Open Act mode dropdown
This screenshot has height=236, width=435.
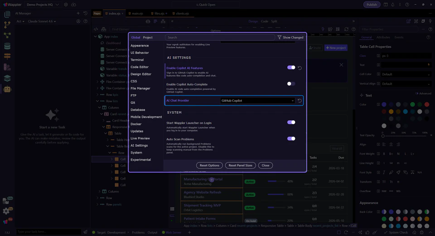coord(20,21)
